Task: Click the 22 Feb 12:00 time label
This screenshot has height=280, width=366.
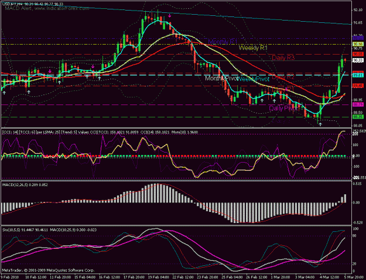Action: [183, 277]
